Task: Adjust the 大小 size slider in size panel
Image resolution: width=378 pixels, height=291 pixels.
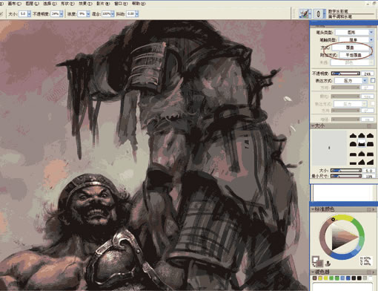Action: (x=346, y=171)
